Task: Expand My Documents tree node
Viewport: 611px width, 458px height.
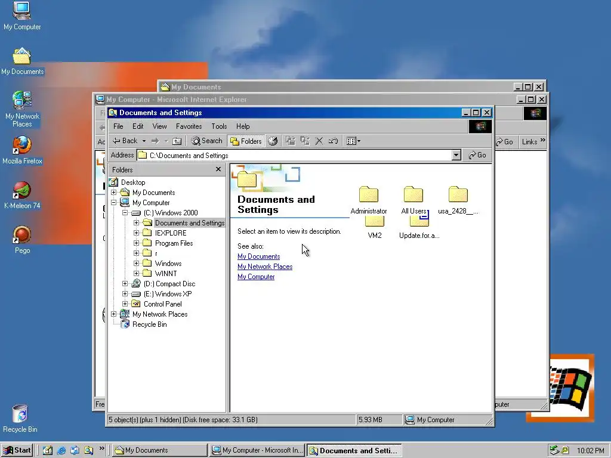Action: coord(114,193)
